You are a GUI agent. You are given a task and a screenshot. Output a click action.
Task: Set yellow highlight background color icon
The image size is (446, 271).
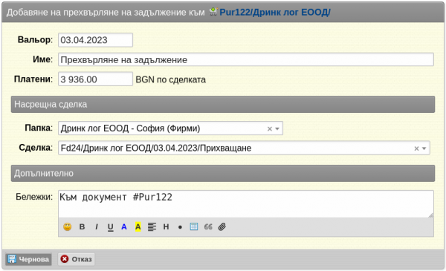point(138,226)
